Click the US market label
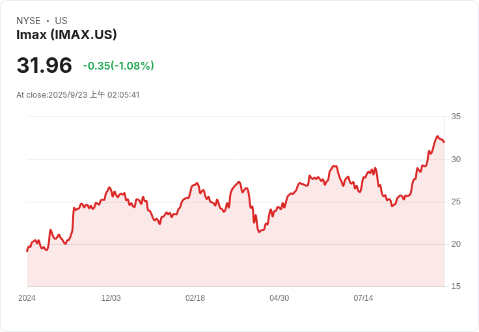This screenshot has width=479, height=332. point(61,21)
